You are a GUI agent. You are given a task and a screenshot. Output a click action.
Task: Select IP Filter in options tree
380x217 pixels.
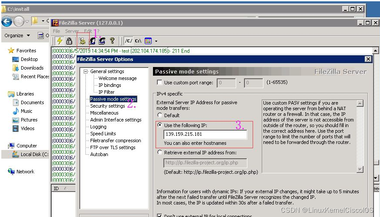[107, 92]
